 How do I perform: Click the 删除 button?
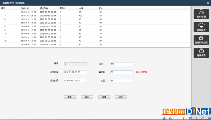[x=87, y=97]
